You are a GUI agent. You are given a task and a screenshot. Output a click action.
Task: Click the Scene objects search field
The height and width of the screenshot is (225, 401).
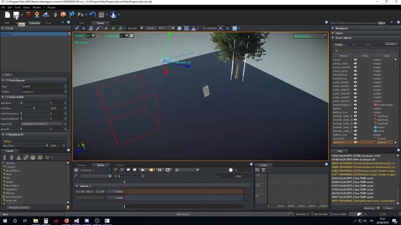[x=366, y=51]
